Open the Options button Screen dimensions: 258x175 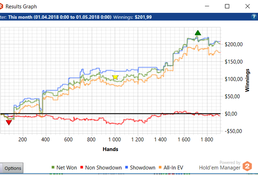pyautogui.click(x=13, y=168)
